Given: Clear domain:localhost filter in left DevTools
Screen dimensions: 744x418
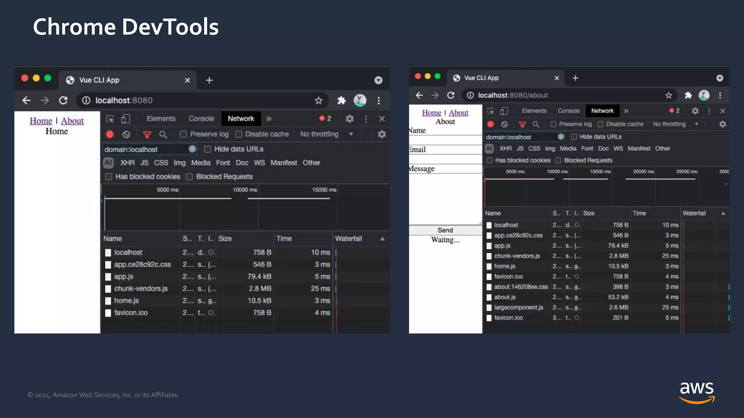Looking at the screenshot, I should click(192, 149).
